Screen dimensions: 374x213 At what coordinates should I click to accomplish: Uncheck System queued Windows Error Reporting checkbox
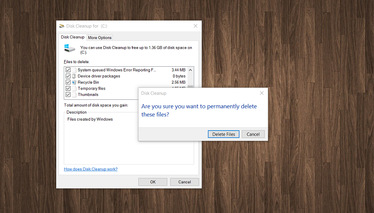(68, 70)
